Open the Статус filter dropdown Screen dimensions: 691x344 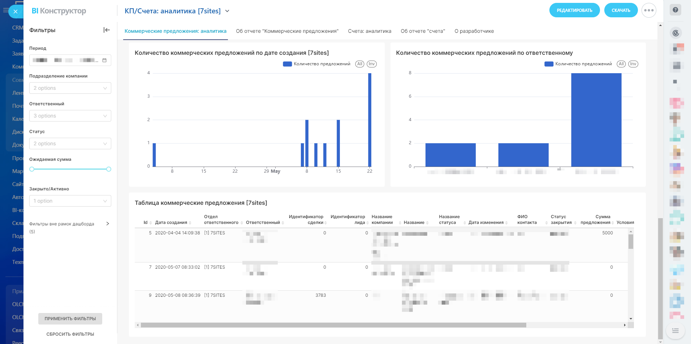tap(70, 144)
